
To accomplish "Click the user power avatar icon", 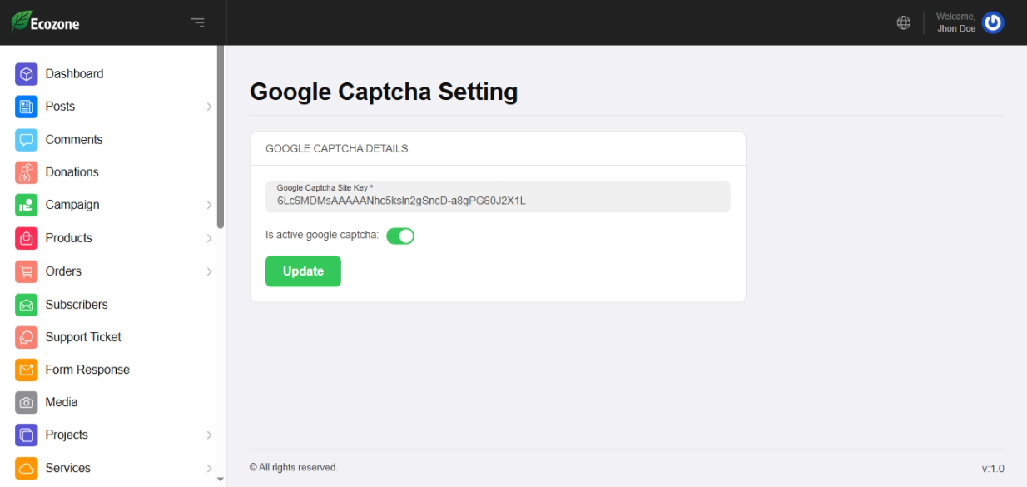I will 992,22.
